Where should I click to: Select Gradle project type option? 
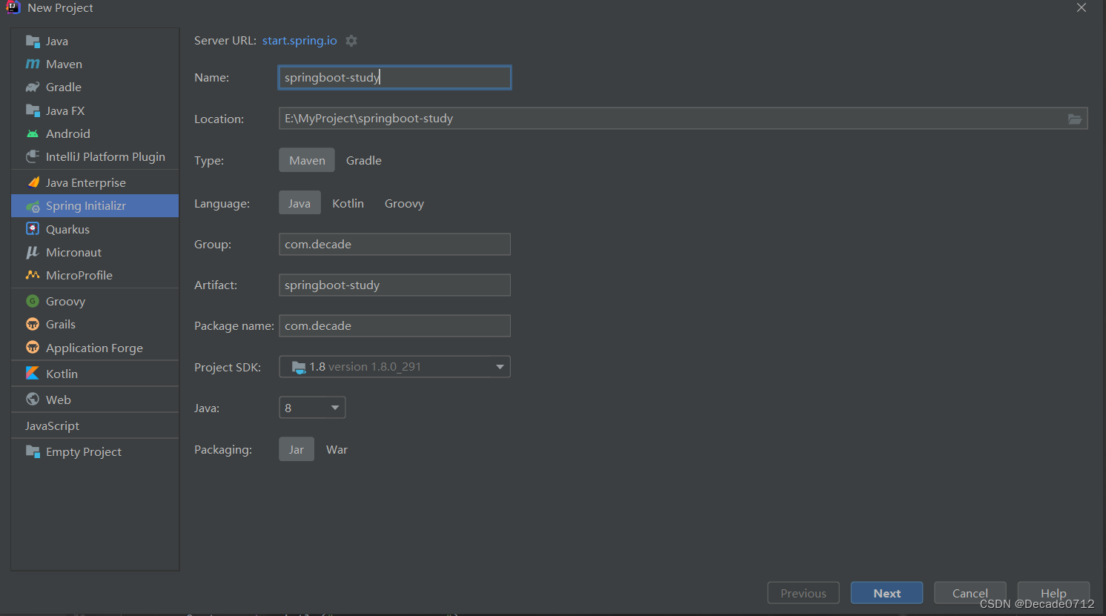(x=364, y=160)
